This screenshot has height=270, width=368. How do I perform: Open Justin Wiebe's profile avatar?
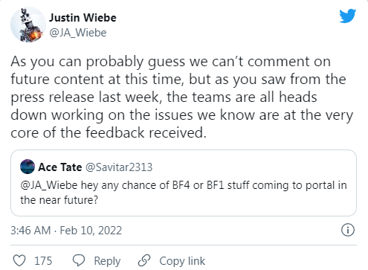28,25
